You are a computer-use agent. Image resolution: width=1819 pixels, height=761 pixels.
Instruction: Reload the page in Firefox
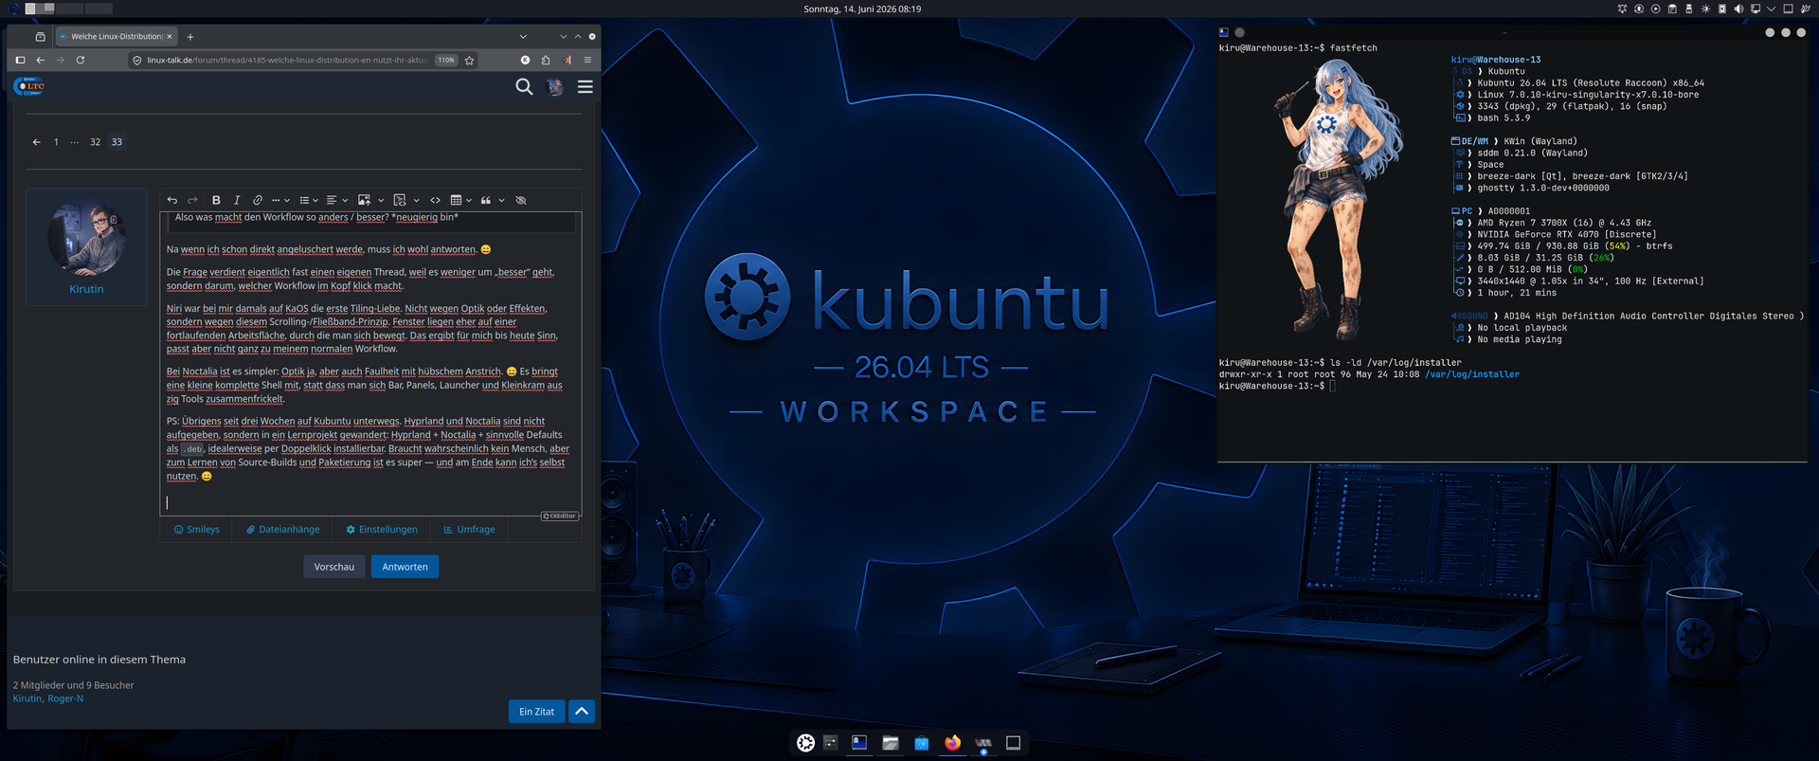tap(81, 60)
